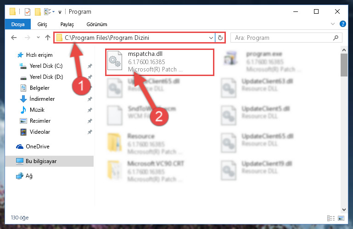
Task: Click the Up one level arrow
Action: (x=47, y=38)
